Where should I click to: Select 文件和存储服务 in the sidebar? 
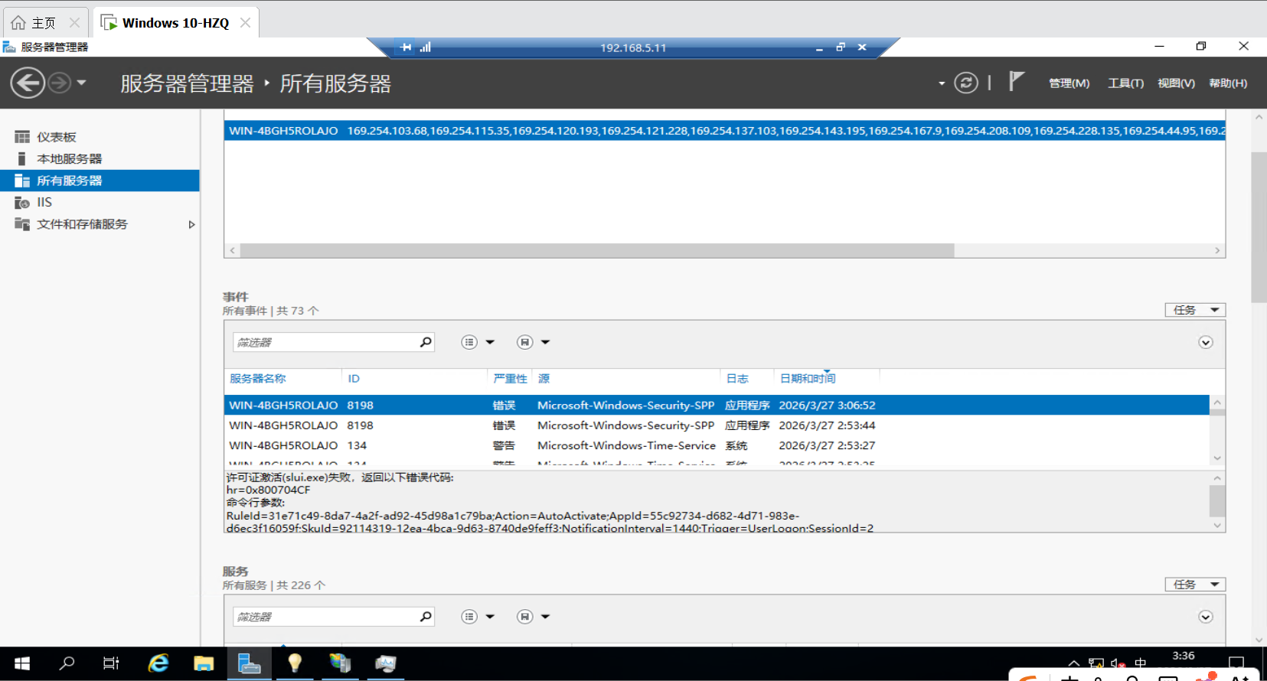(100, 224)
